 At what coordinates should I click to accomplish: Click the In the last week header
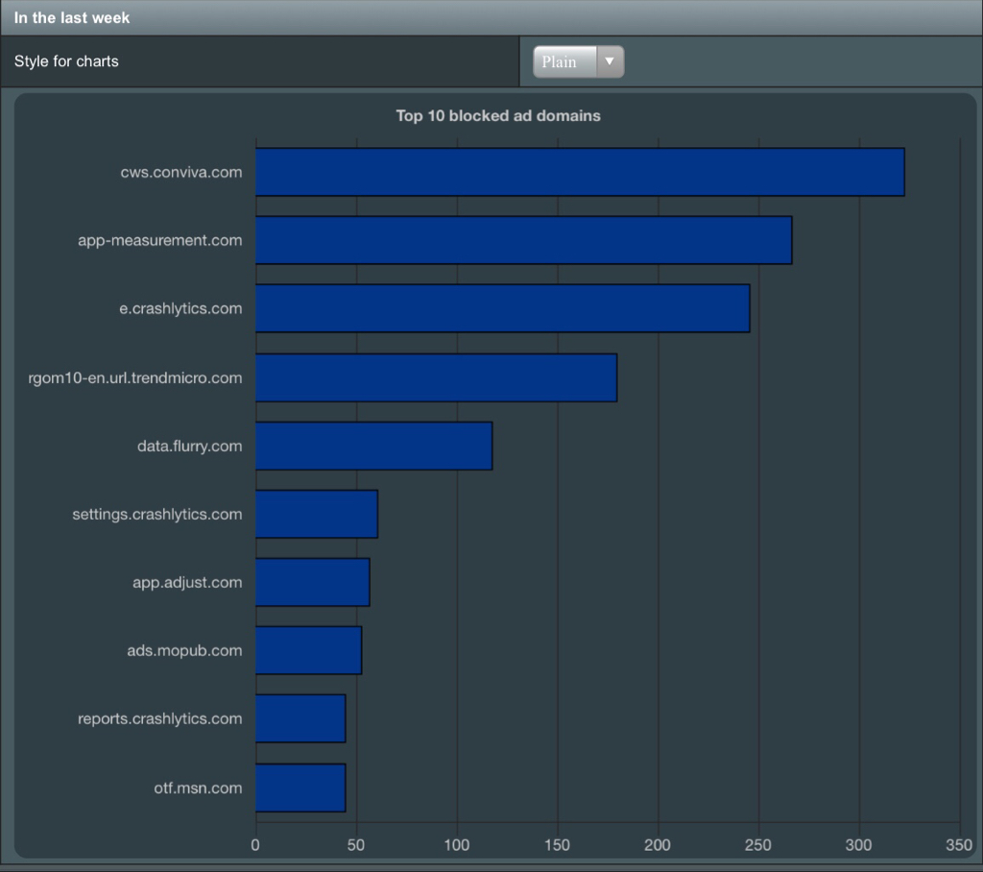pos(72,17)
